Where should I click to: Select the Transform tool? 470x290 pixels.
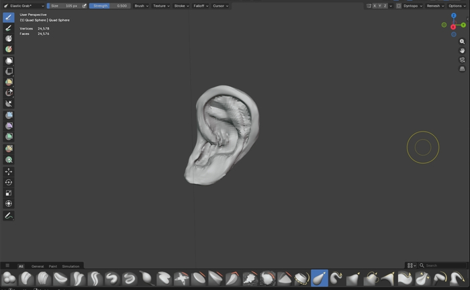9,203
